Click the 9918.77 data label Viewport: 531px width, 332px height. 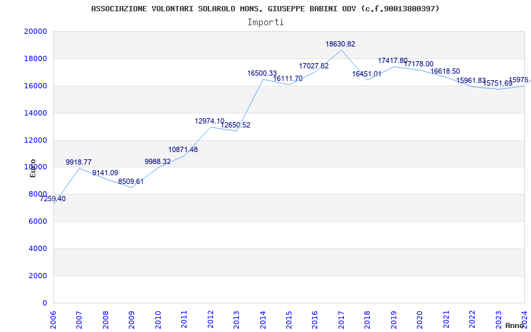(x=78, y=162)
